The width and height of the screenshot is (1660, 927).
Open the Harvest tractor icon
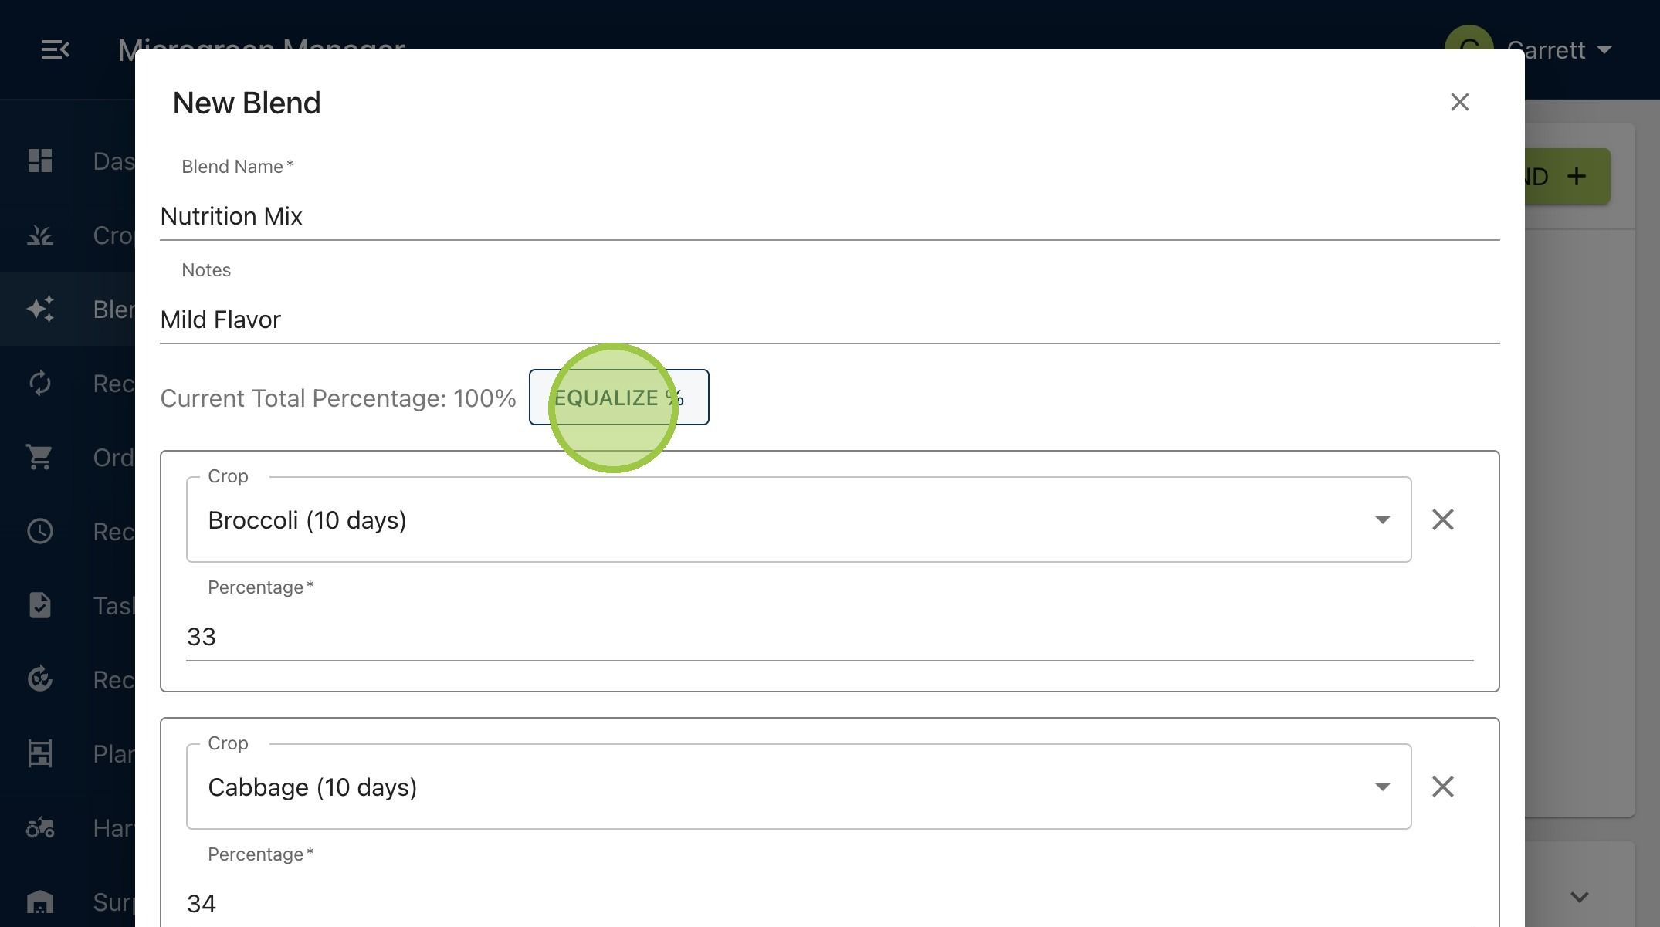(40, 827)
